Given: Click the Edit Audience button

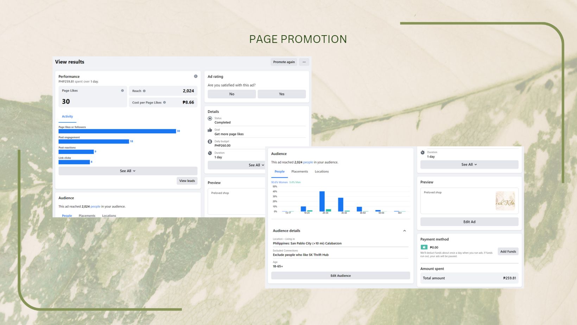Looking at the screenshot, I should coord(341,276).
